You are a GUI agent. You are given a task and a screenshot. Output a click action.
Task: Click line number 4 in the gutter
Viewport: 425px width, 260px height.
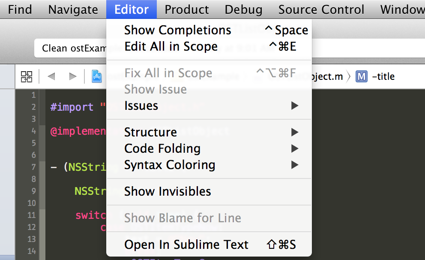(x=33, y=131)
